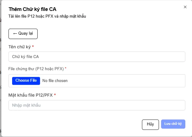The height and width of the screenshot is (137, 192).
Task: Click empty area of the file upload box
Action: click(x=127, y=81)
